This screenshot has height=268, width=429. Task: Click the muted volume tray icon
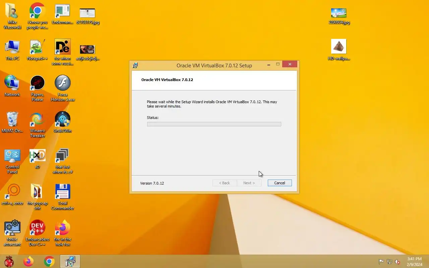[397, 262]
